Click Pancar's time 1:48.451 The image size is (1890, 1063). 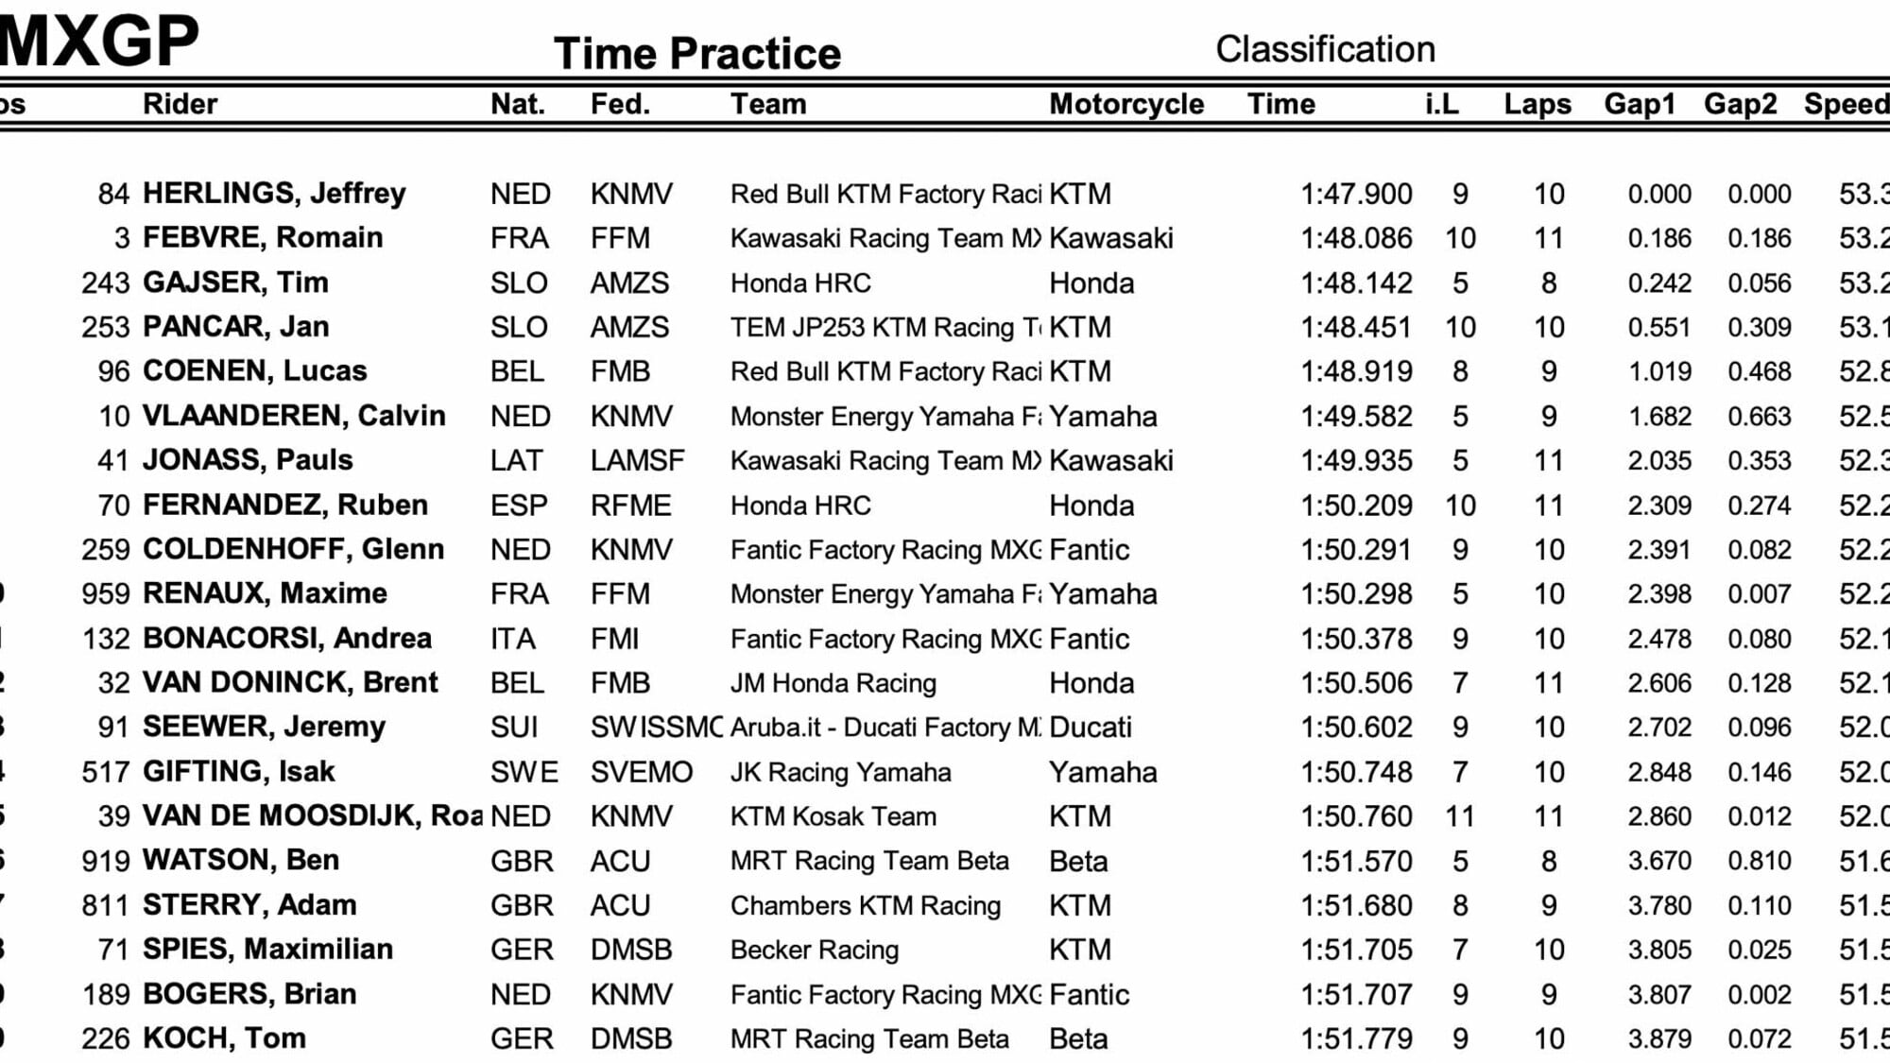click(x=1356, y=327)
